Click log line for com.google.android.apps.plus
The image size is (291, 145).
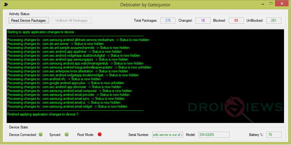tap(66, 83)
